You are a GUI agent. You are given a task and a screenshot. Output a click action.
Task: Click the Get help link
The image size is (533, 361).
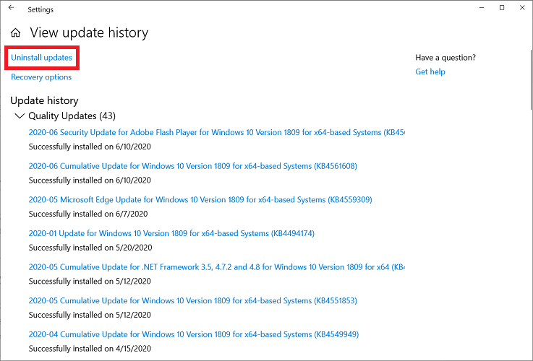coord(430,72)
